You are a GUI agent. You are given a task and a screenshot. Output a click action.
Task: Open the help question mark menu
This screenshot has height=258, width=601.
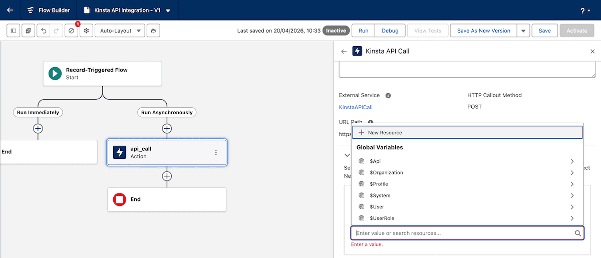[x=585, y=10]
